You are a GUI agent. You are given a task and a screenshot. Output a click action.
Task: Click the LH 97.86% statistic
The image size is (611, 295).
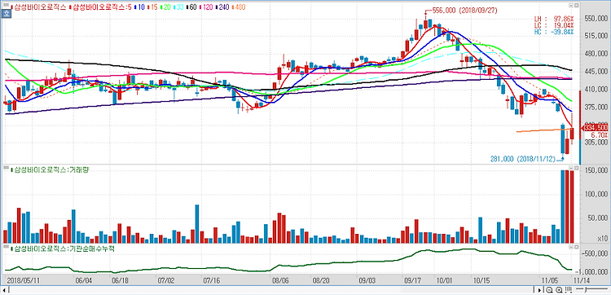coord(554,19)
